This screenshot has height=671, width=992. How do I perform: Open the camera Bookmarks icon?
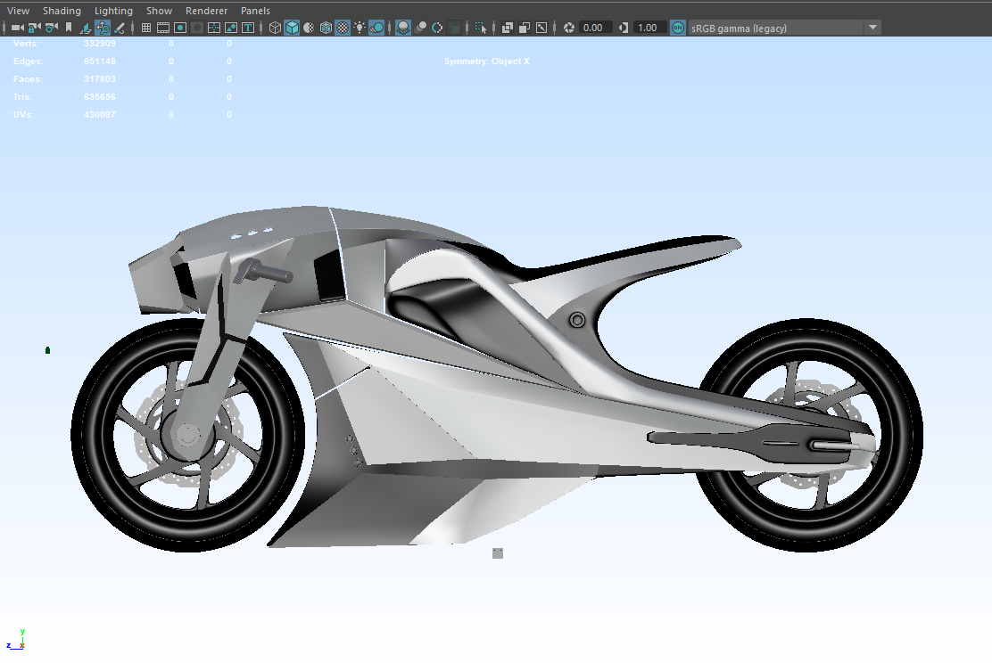(x=68, y=28)
